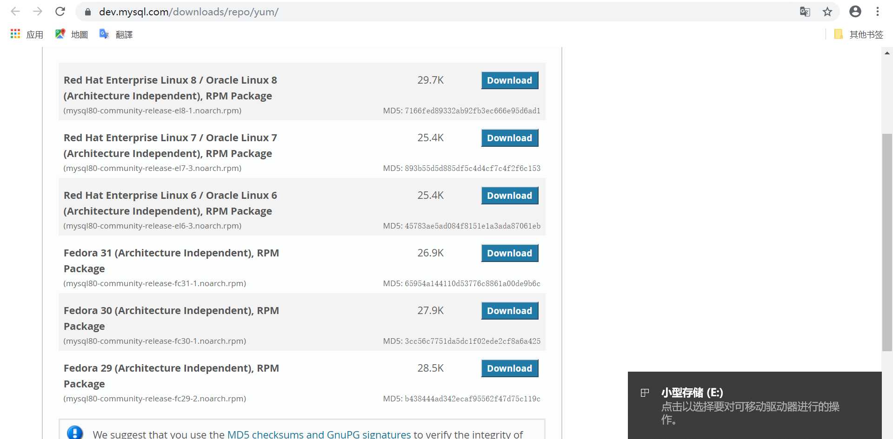Click the removable drive notification icon

click(x=645, y=393)
